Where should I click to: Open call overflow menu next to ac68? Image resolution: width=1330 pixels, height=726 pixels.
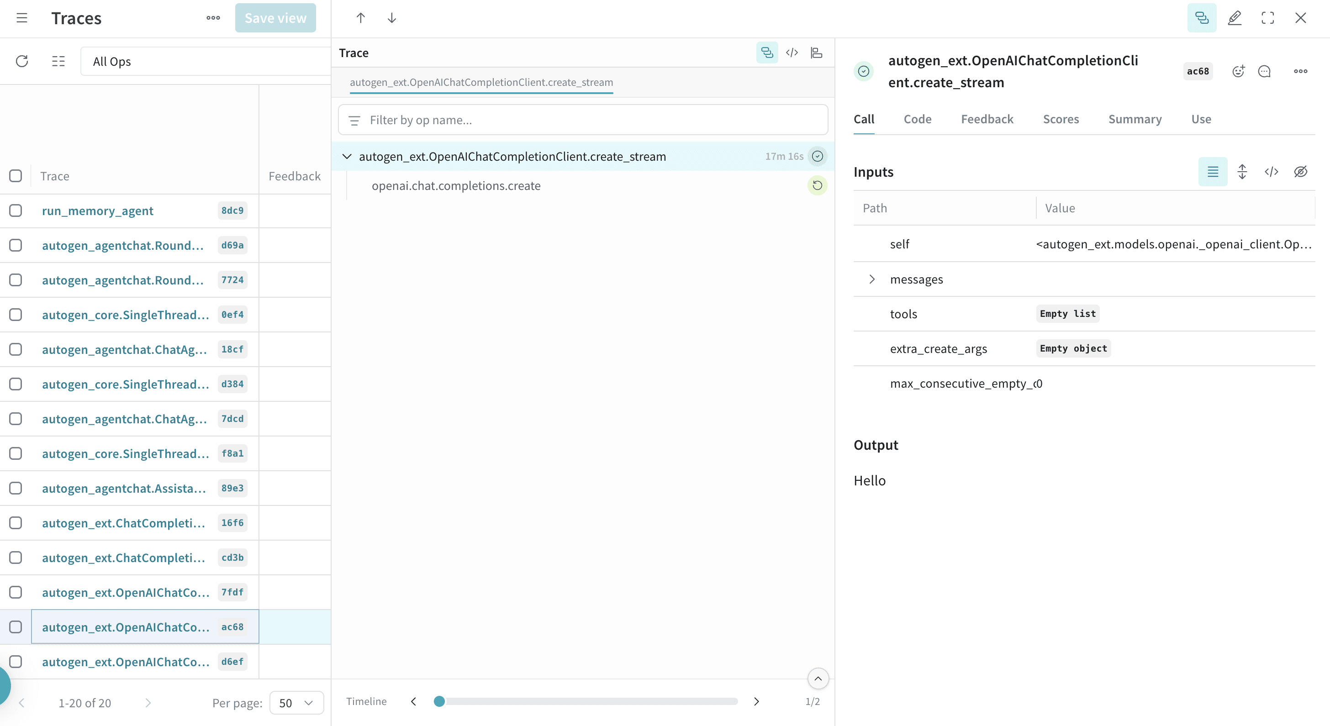[1301, 71]
